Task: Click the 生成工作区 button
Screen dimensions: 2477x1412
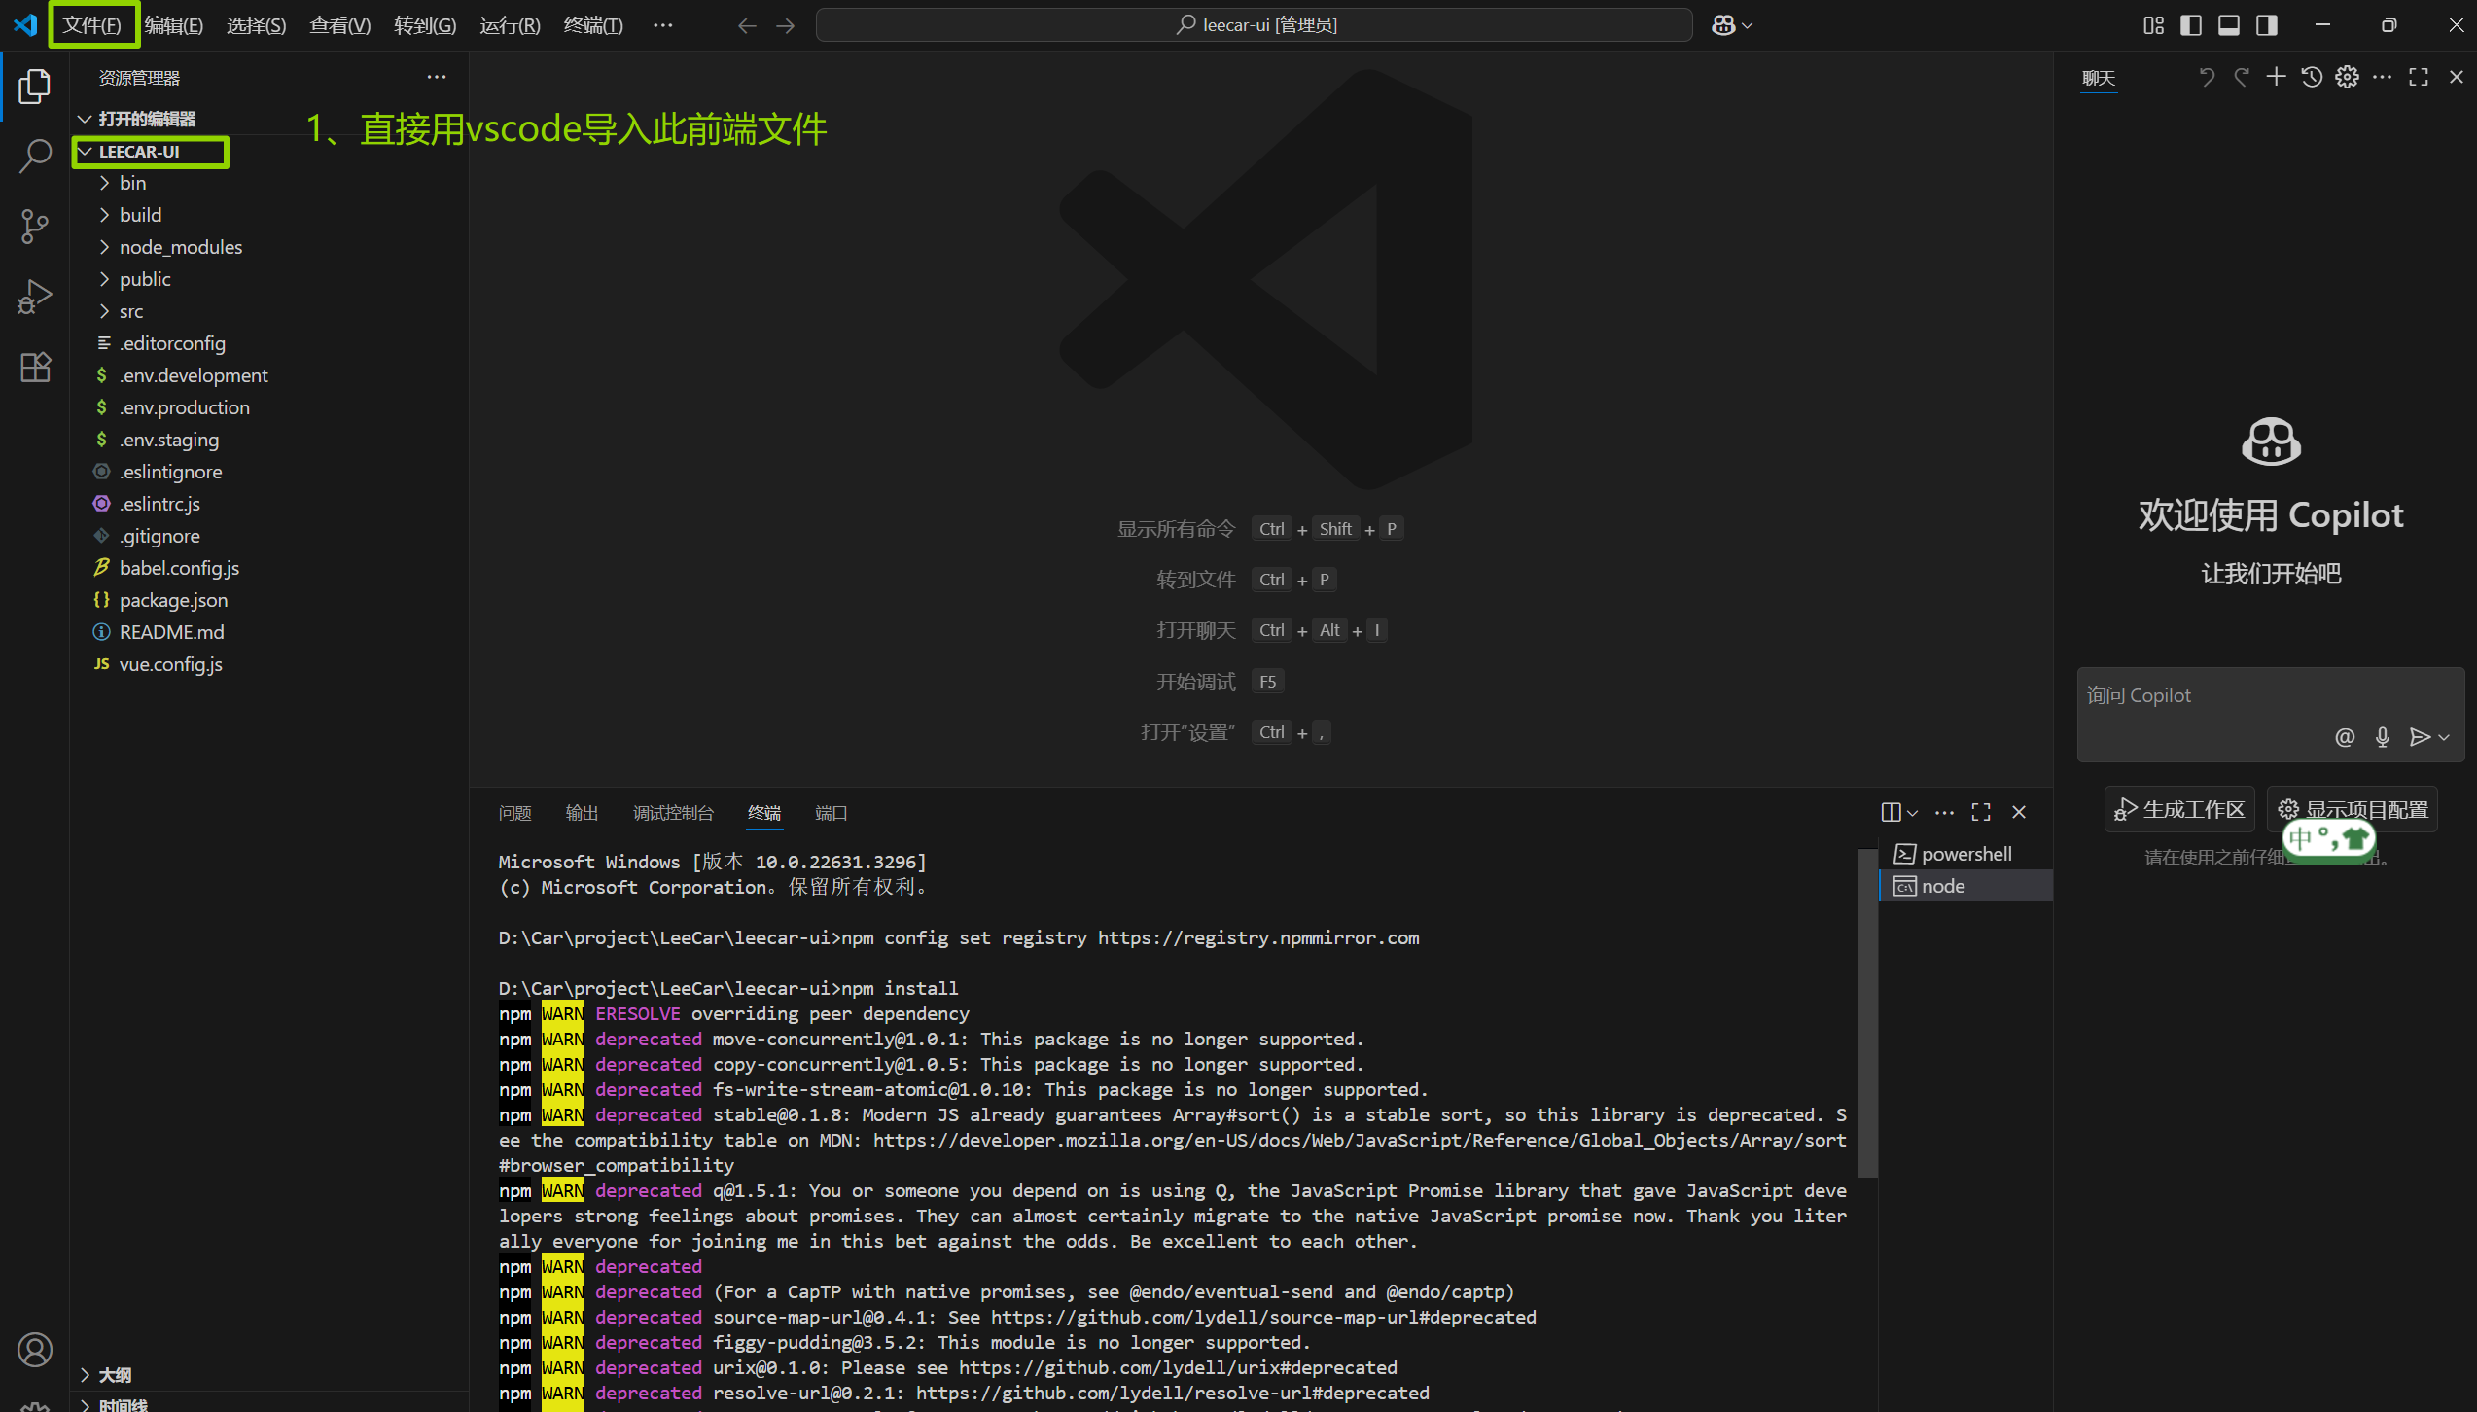Action: (x=2179, y=809)
